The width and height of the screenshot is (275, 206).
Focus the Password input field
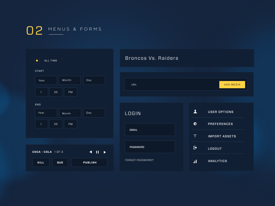point(150,147)
